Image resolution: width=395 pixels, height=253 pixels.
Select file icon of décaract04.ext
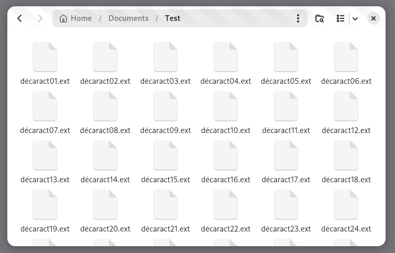click(x=225, y=57)
